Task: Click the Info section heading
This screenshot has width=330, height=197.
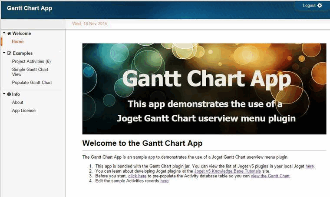Action: (16, 94)
